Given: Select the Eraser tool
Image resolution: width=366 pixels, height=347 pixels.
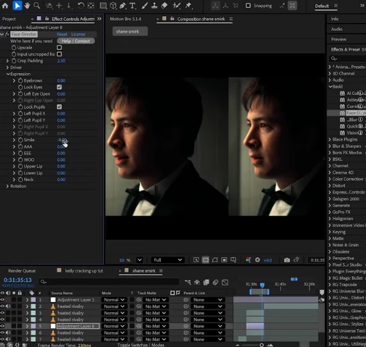Looking at the screenshot, I should (164, 6).
